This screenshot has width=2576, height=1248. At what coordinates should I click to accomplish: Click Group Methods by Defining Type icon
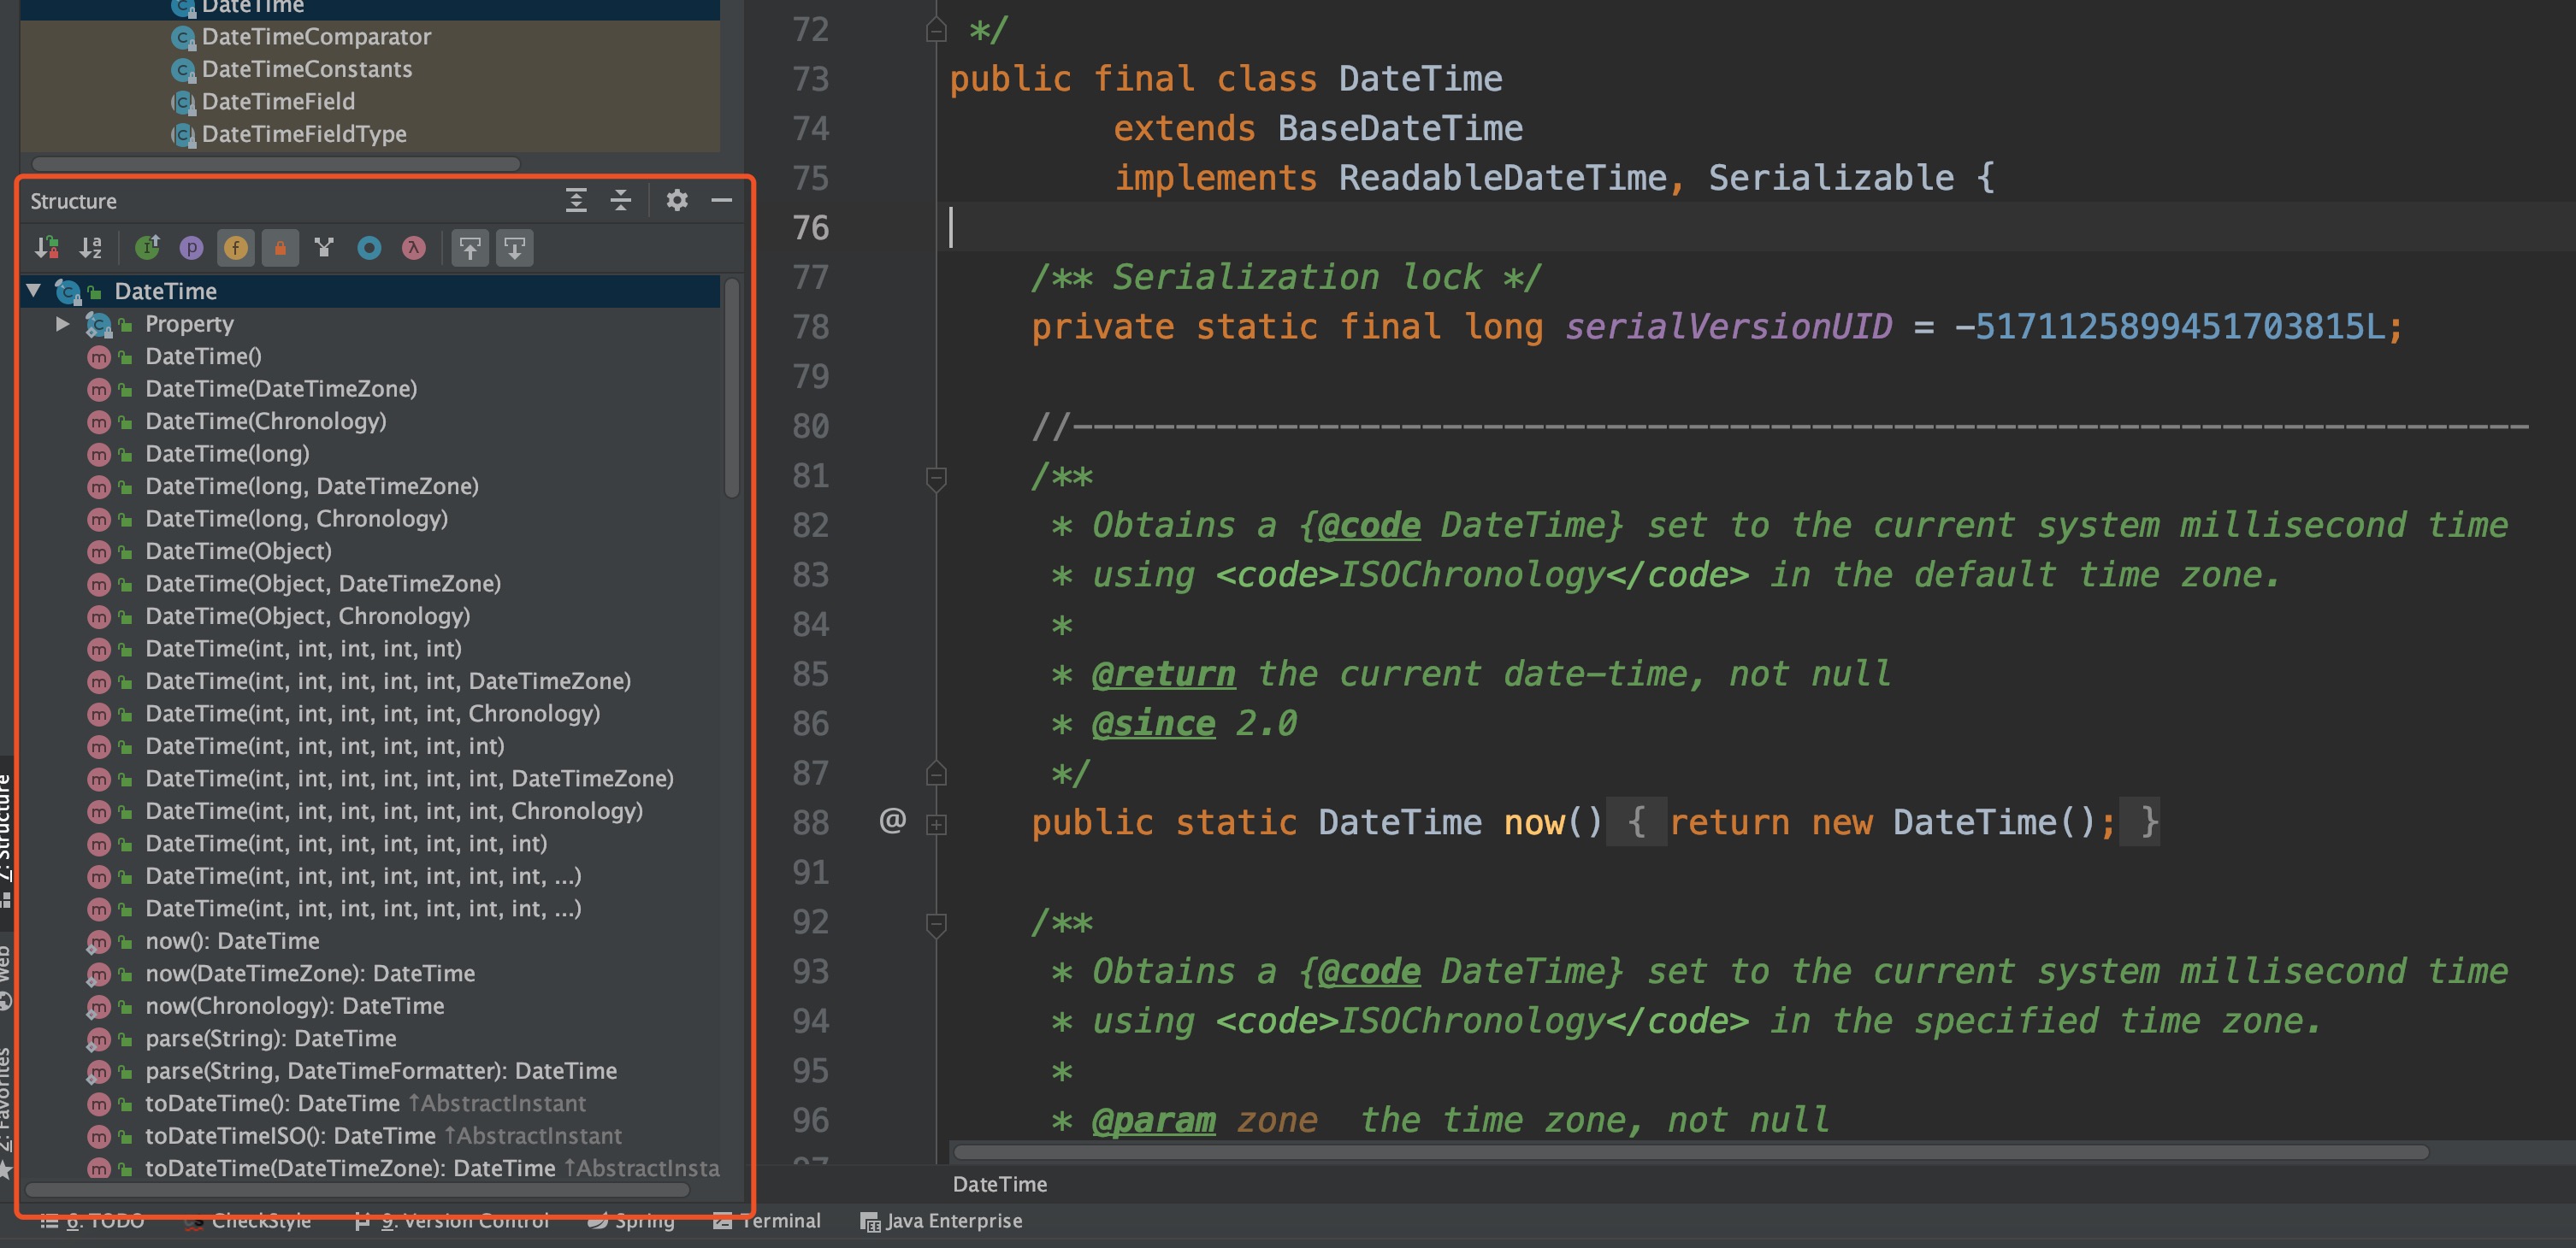[324, 248]
